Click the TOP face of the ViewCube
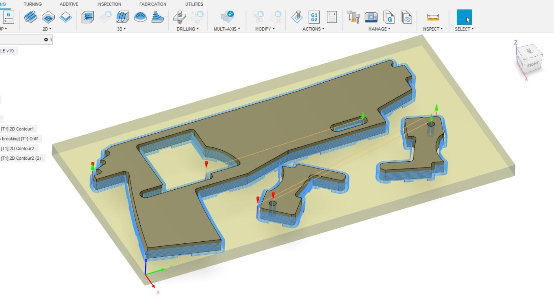554x297 pixels. [x=529, y=51]
